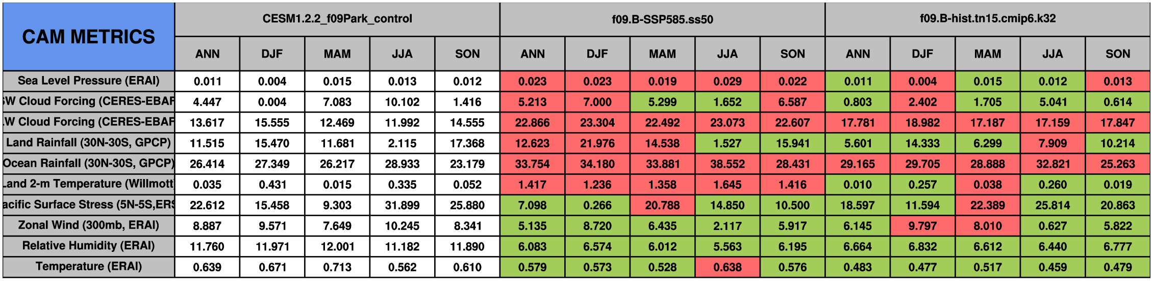Select the green cell showing 0.627
The image size is (1153, 281).
[1052, 225]
